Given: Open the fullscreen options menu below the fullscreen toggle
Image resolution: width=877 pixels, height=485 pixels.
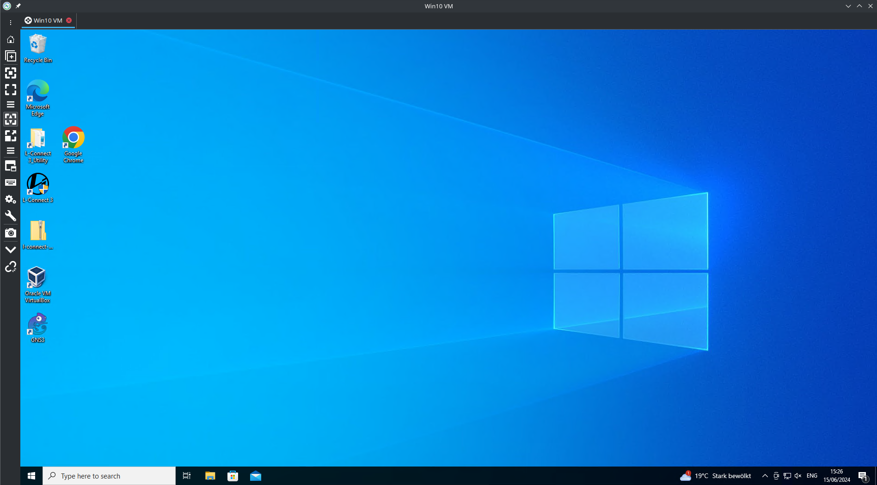Looking at the screenshot, I should 10,104.
